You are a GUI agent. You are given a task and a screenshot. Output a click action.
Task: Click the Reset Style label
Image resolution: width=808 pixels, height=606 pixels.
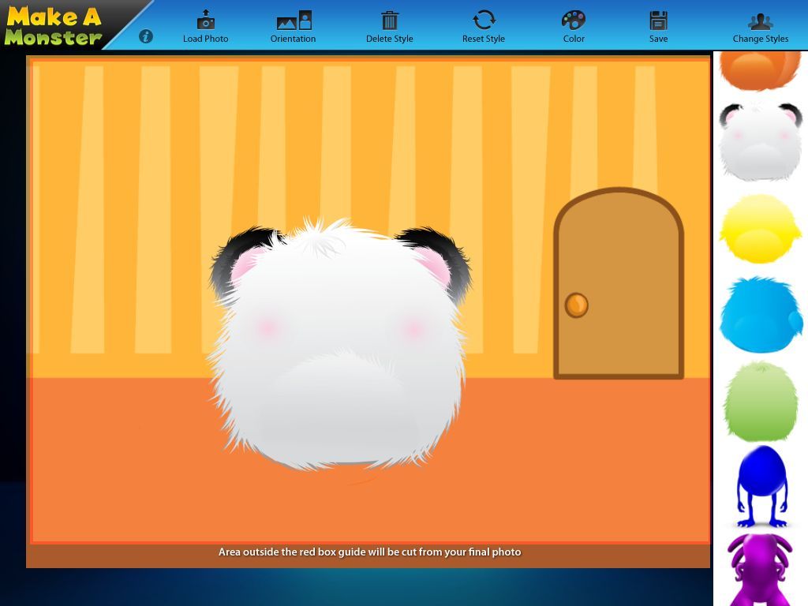[x=484, y=39]
